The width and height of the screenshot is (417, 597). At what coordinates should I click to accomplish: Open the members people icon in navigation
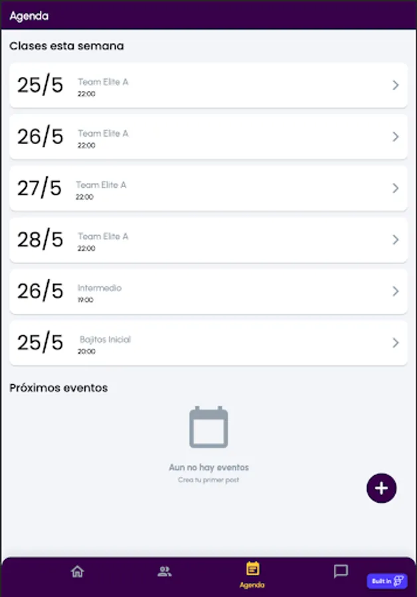pos(165,572)
